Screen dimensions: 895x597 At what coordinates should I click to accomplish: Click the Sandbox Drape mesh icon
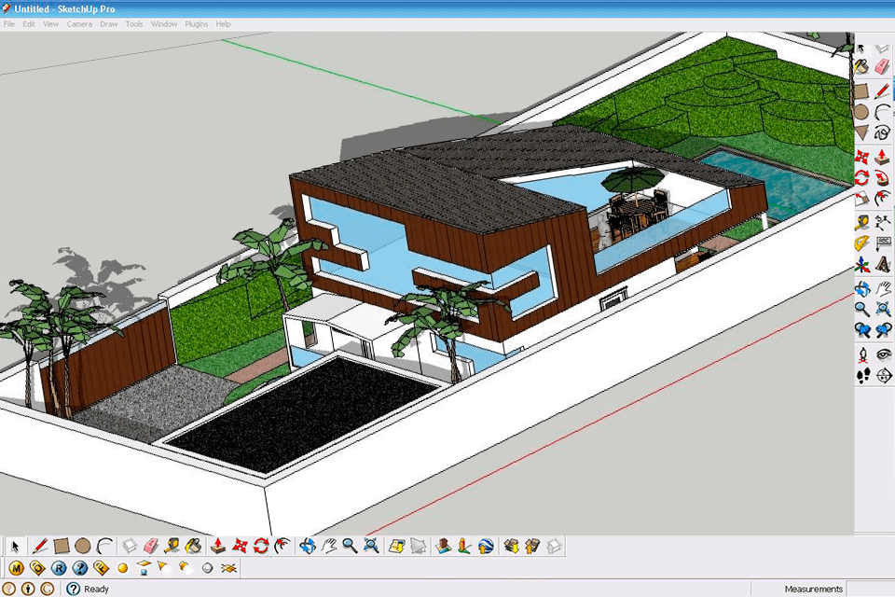229,568
